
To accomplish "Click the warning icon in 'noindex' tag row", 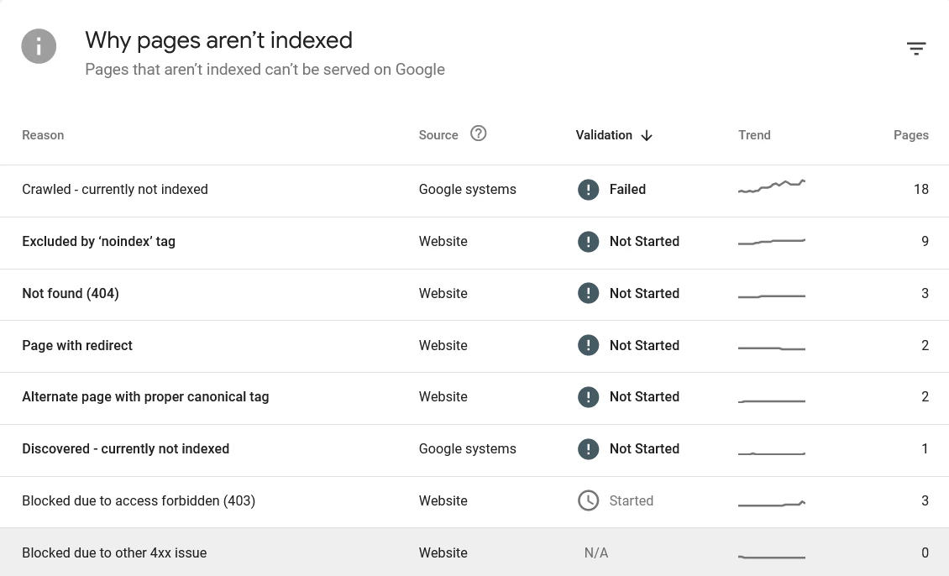I will [x=588, y=242].
